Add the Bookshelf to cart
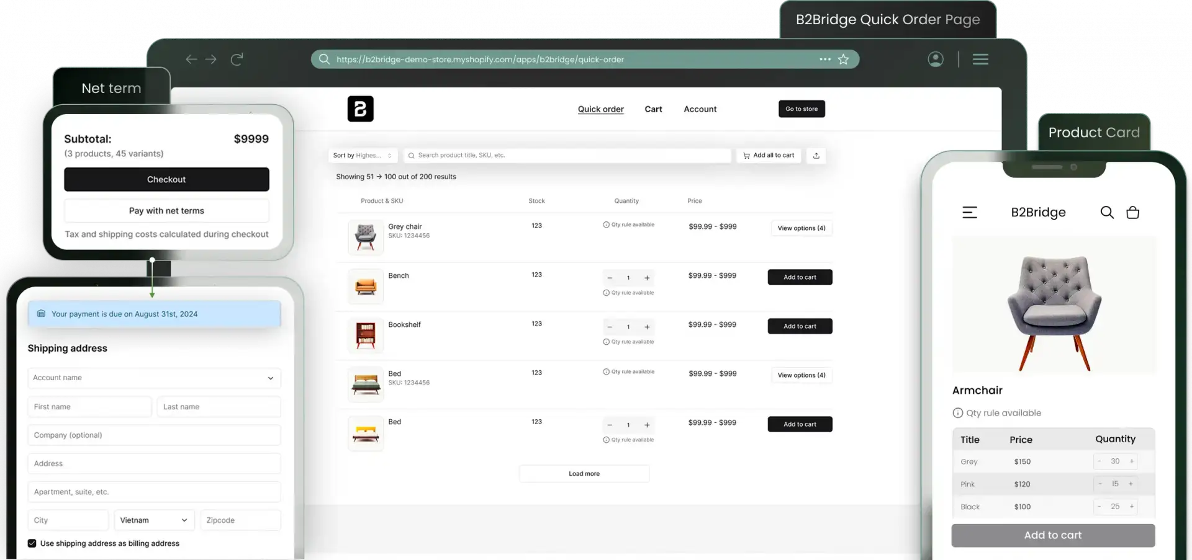 point(800,326)
